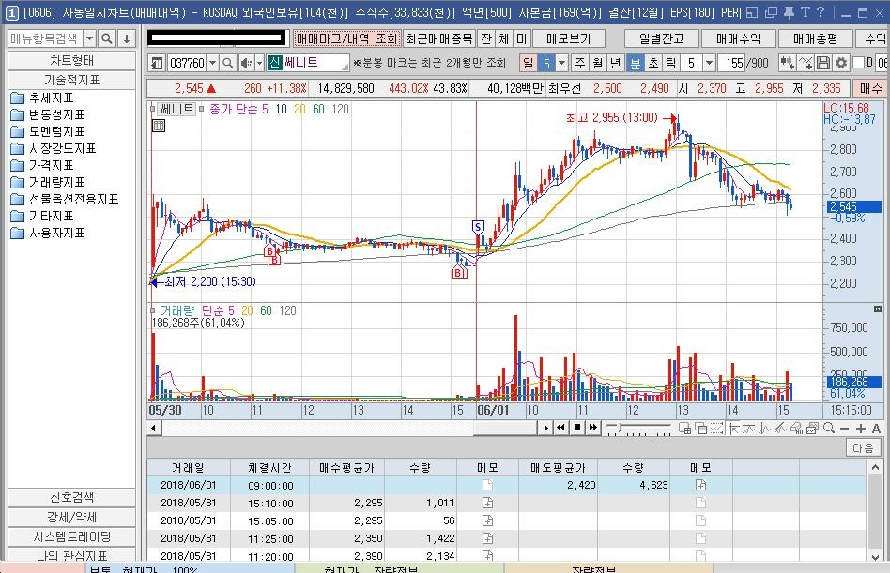This screenshot has width=890, height=573.
Task: Open memo icon for 15:10:00 buy row
Action: pos(487,503)
